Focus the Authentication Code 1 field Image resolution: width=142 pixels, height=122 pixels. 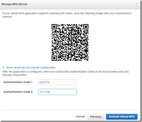[x=57, y=82]
